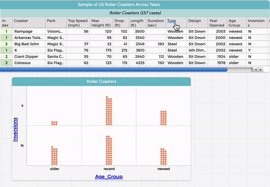Click the index cell of Rampage row
This screenshot has height=187, width=270.
coord(6,31)
